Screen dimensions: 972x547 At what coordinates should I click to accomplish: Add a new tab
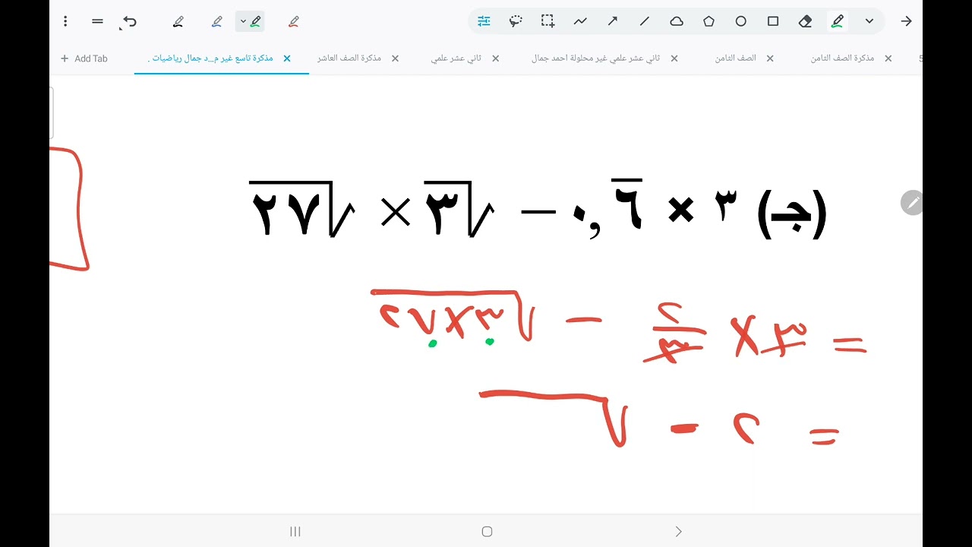(x=84, y=58)
